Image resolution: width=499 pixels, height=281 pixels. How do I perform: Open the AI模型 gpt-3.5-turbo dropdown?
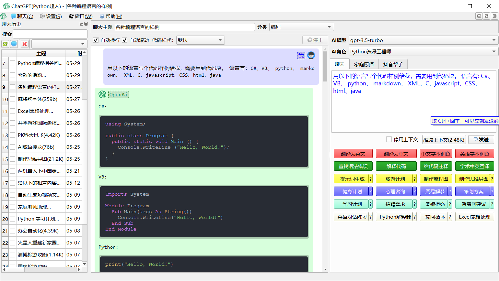click(423, 40)
